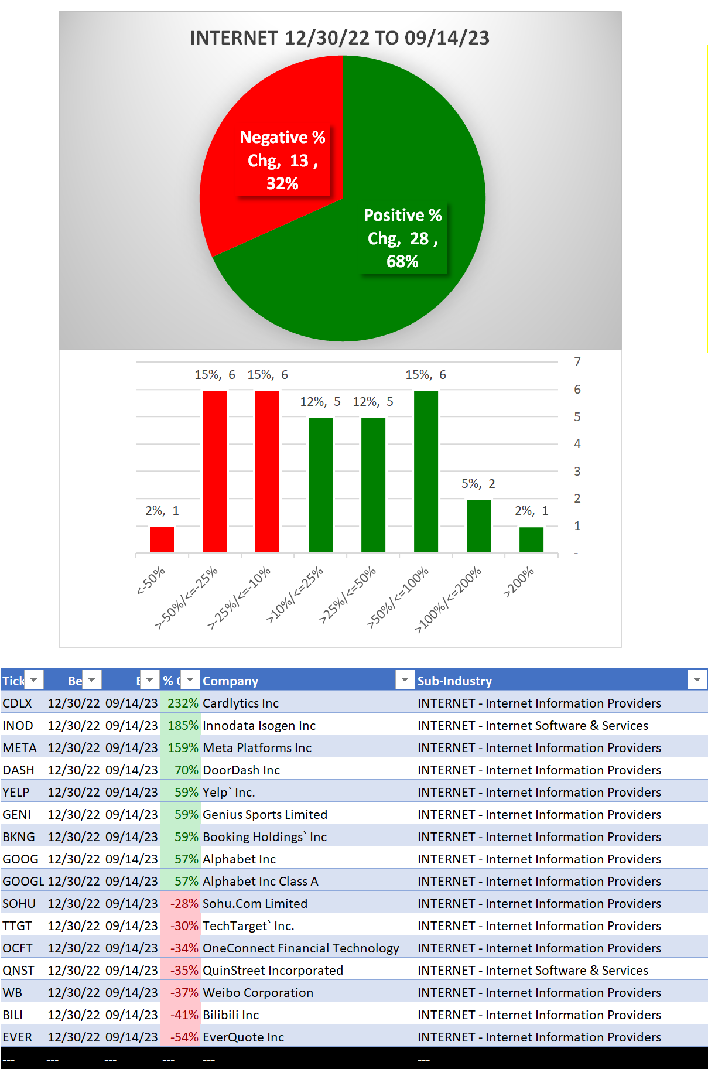Click the >100%/<=200% axis category label

(448, 600)
